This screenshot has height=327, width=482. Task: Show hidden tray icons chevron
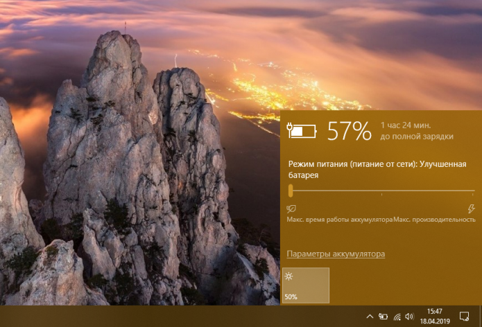click(370, 316)
